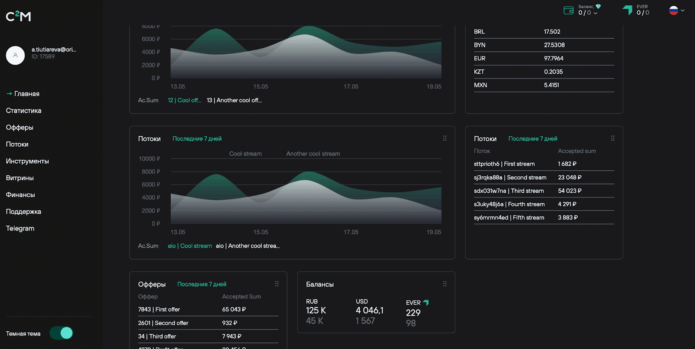Open 'Последние 7 дней' period in Офферы widget

click(x=202, y=284)
